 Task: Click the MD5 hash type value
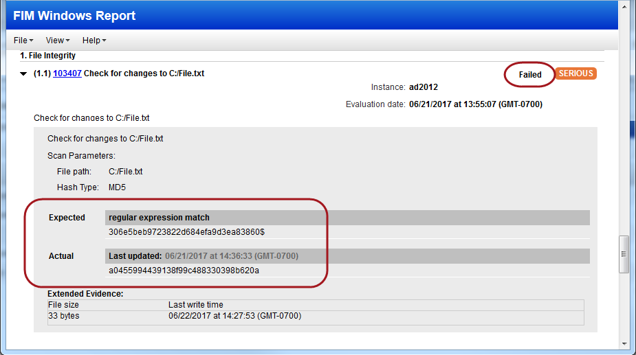coord(117,187)
